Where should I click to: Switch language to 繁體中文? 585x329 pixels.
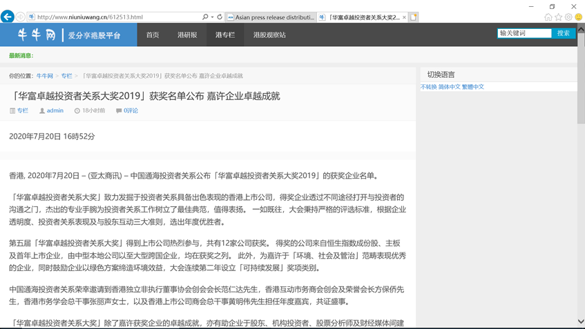(473, 87)
